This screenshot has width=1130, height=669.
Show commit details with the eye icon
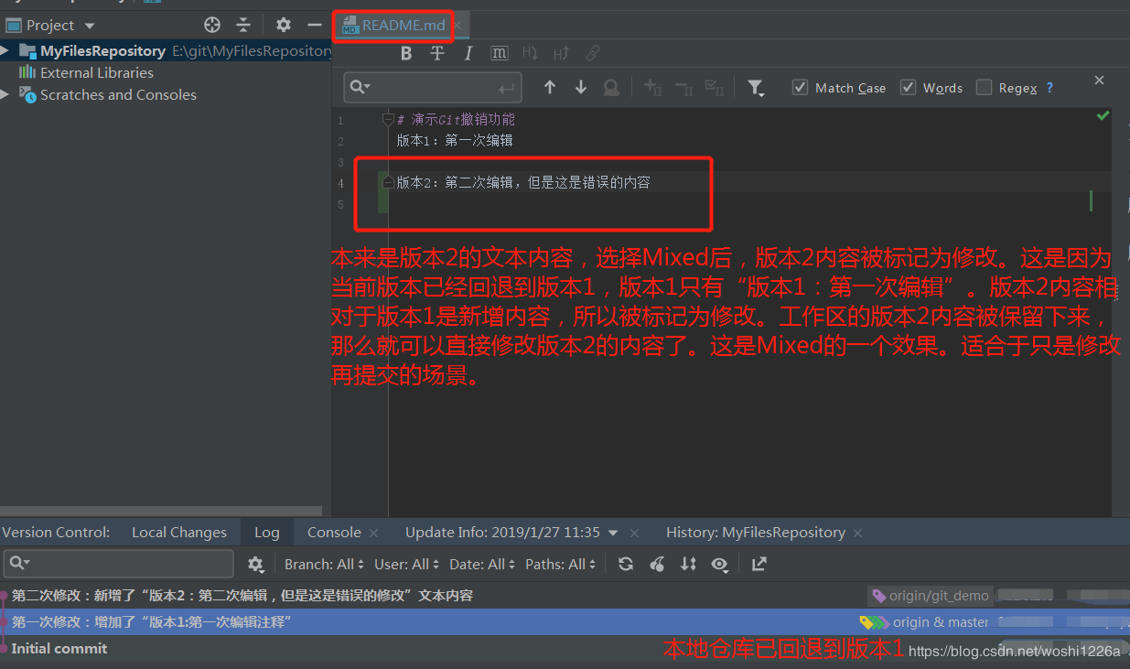pos(720,564)
